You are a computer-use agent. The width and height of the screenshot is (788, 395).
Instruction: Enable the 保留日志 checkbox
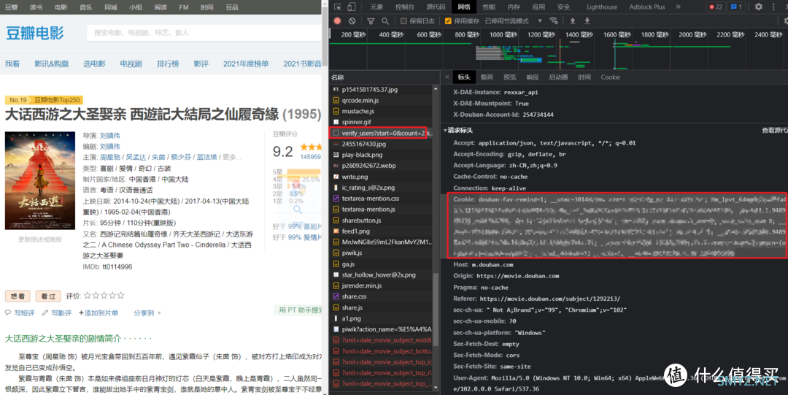tap(403, 21)
